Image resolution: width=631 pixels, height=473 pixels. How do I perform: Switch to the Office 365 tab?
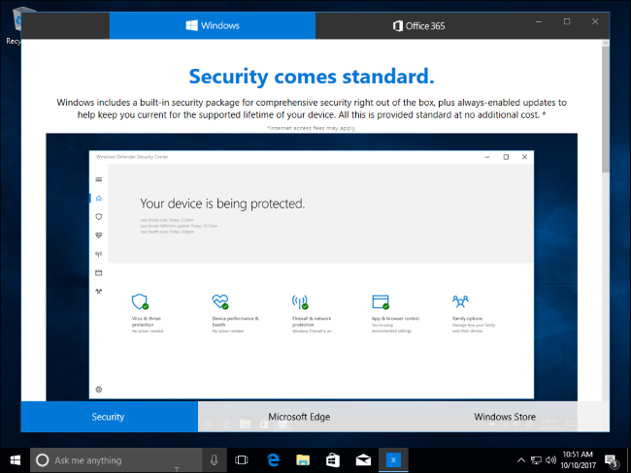click(x=419, y=26)
